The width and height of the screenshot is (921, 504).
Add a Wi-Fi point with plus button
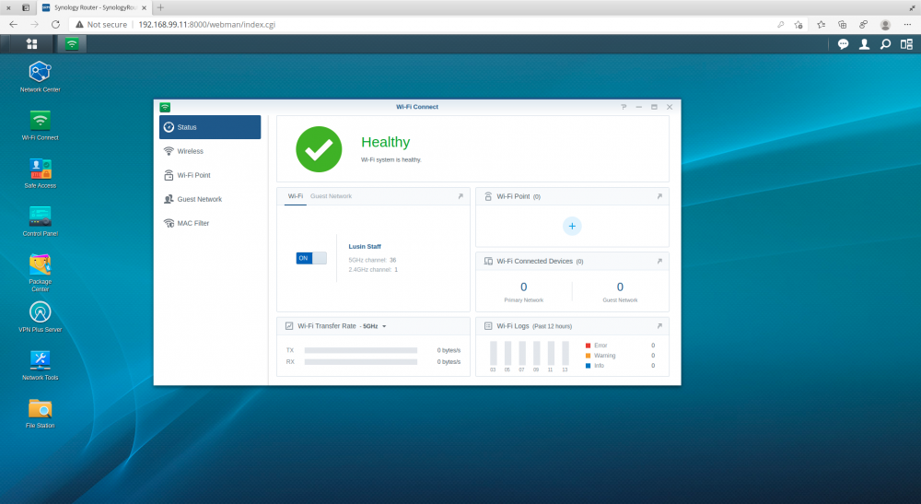[x=572, y=226]
